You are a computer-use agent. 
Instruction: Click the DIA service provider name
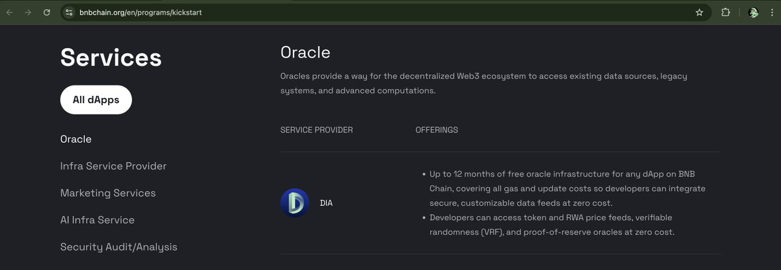(x=326, y=203)
